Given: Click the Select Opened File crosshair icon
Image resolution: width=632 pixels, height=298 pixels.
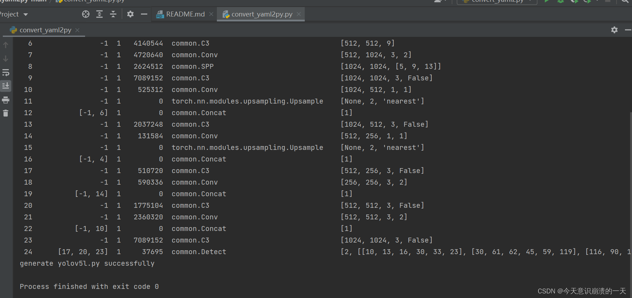Looking at the screenshot, I should [86, 14].
